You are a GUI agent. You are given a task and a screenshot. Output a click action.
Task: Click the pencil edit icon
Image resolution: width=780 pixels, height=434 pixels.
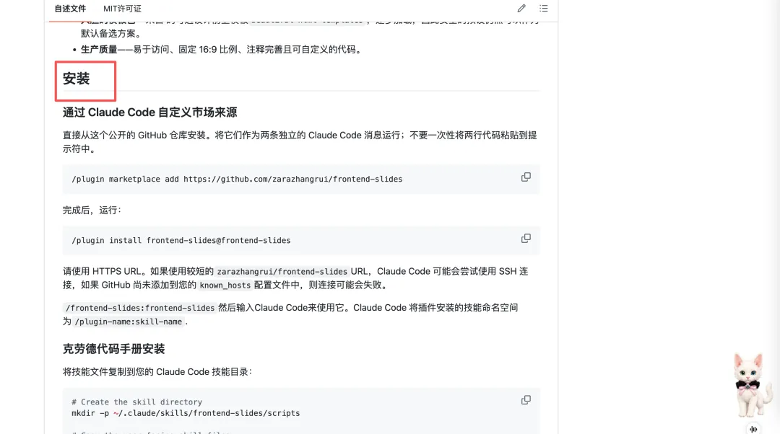click(521, 8)
